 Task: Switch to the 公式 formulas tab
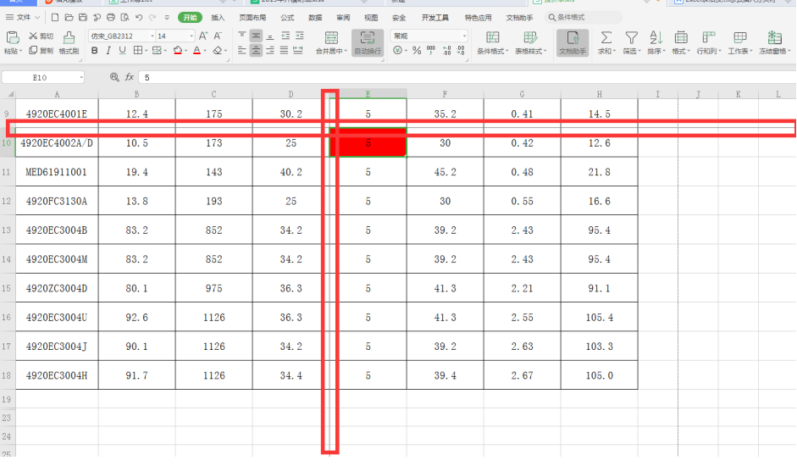click(287, 17)
